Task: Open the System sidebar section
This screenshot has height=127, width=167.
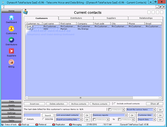Action: click(x=12, y=117)
